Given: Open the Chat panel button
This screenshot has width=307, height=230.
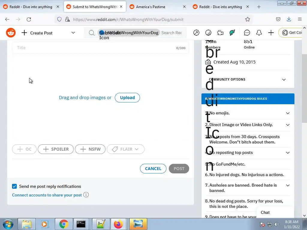Looking at the screenshot, I should click(x=275, y=212).
